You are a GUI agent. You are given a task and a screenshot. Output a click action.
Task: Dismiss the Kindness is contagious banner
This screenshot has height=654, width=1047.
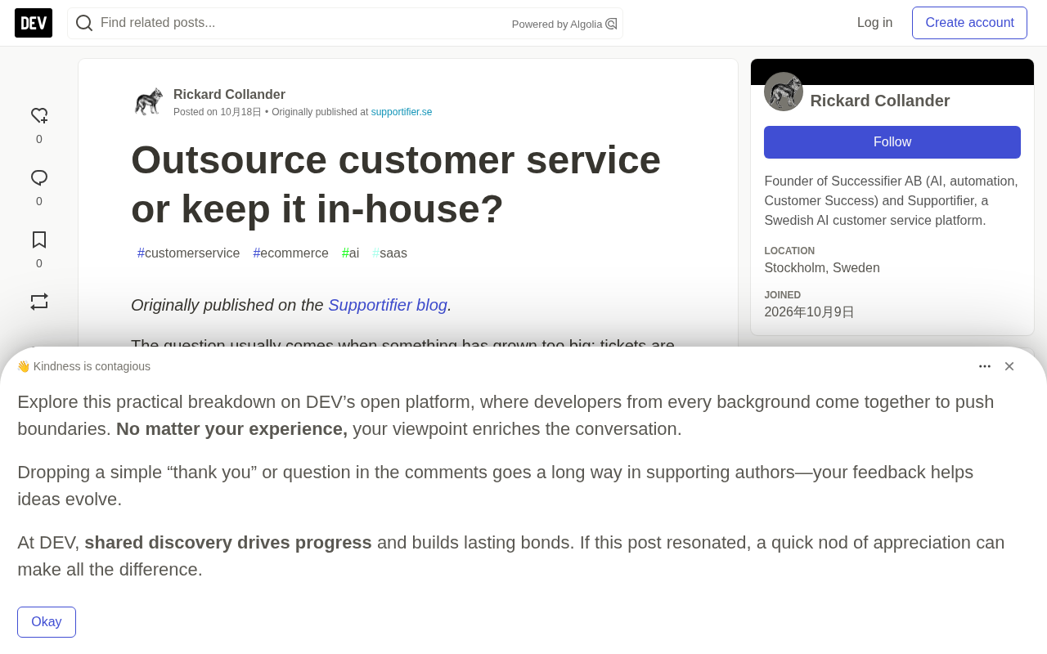(1009, 366)
